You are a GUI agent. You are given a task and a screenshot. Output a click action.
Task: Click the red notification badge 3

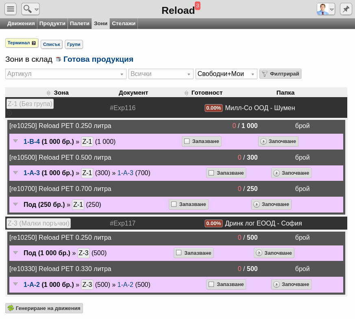pyautogui.click(x=198, y=6)
